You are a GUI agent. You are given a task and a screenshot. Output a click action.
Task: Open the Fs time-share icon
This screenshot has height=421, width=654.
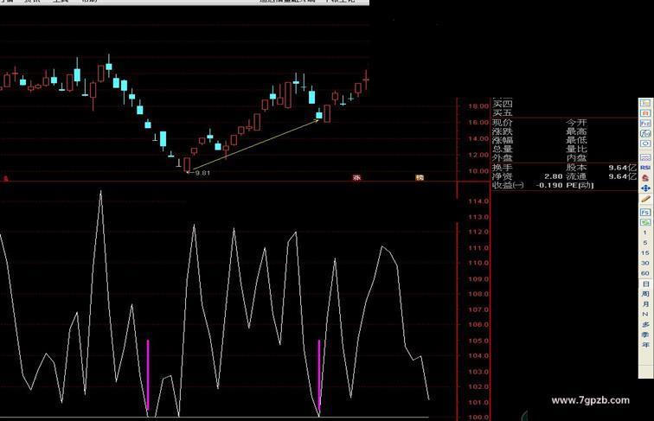click(x=645, y=213)
